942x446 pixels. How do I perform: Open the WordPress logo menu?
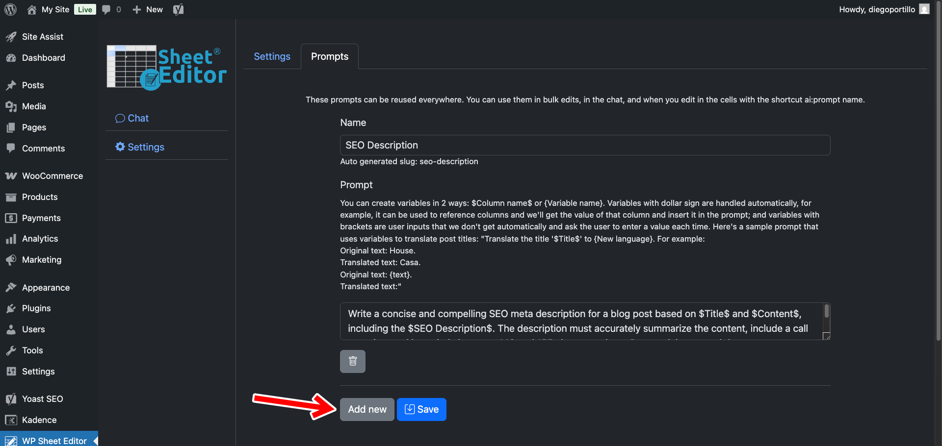(10, 9)
